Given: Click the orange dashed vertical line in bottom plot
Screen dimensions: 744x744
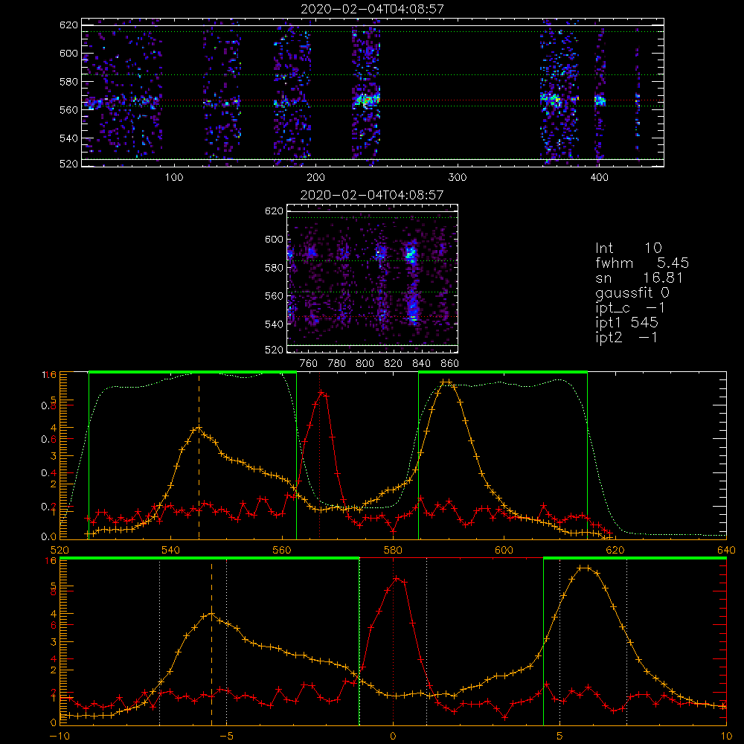Looking at the screenshot, I should tap(211, 643).
